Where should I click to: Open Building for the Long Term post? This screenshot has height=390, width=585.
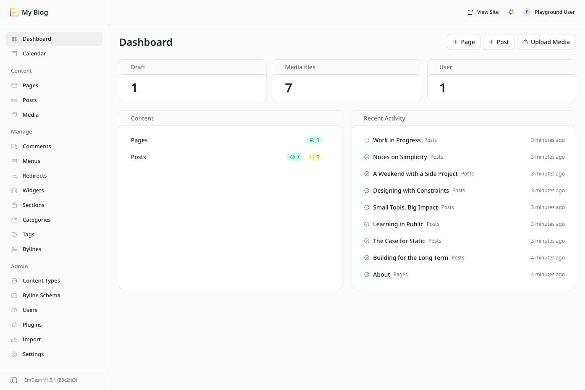coord(410,258)
